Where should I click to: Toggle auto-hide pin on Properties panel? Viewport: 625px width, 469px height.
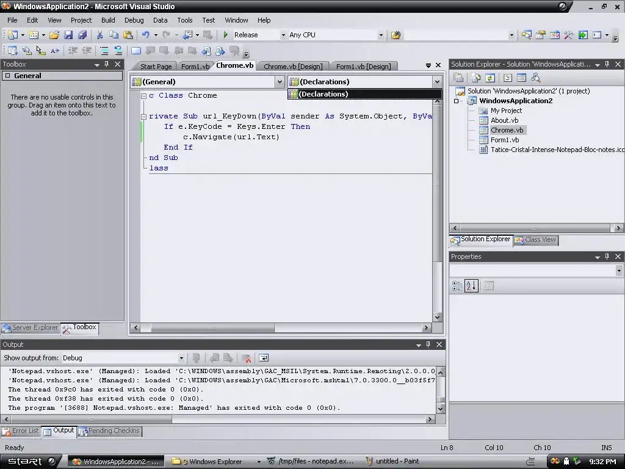pyautogui.click(x=607, y=257)
